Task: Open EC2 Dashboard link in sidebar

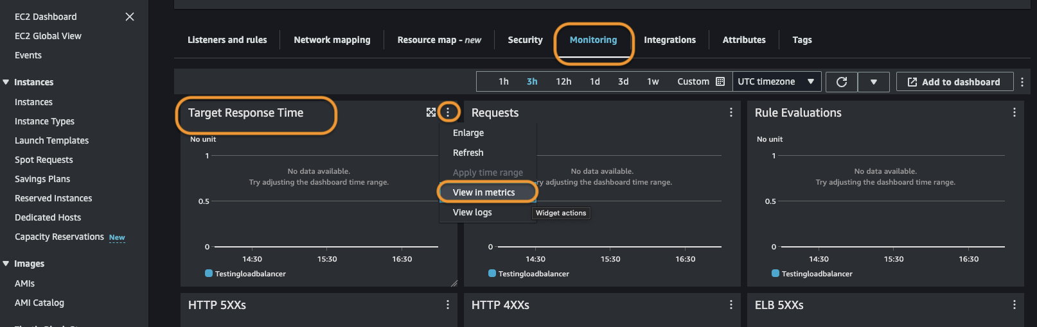Action: click(x=46, y=17)
